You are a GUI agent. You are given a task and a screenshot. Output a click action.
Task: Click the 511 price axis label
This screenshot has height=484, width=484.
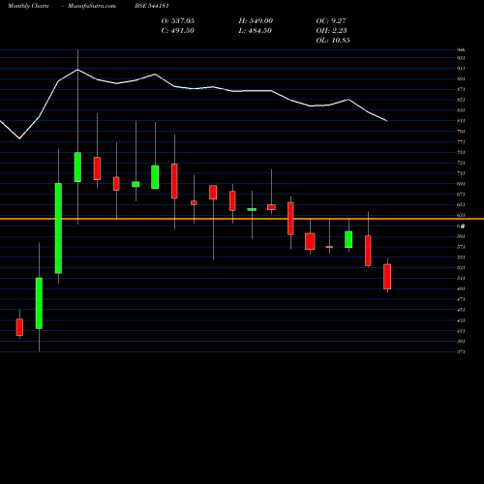click(x=461, y=279)
